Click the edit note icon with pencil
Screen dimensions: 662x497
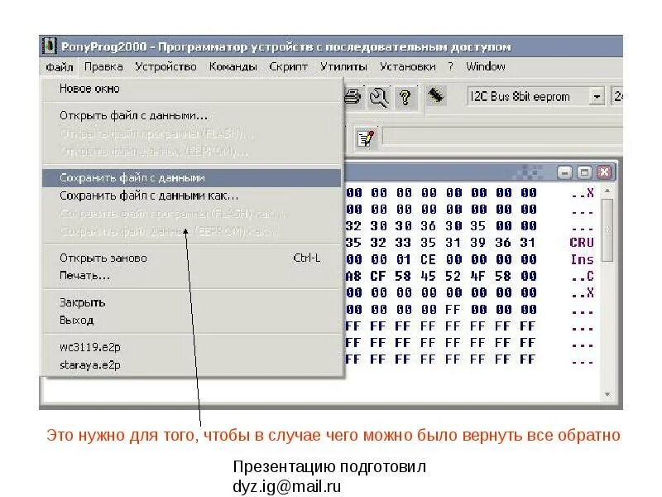click(x=366, y=138)
